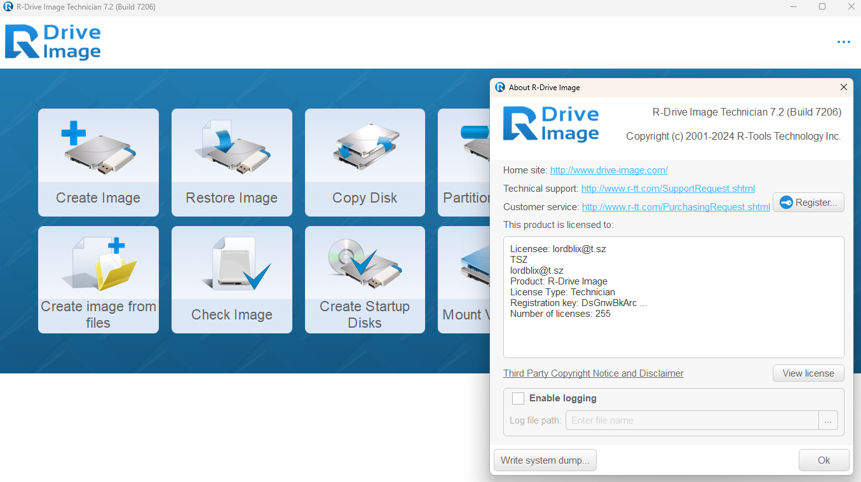Click the TSZ line in license box

tap(519, 260)
